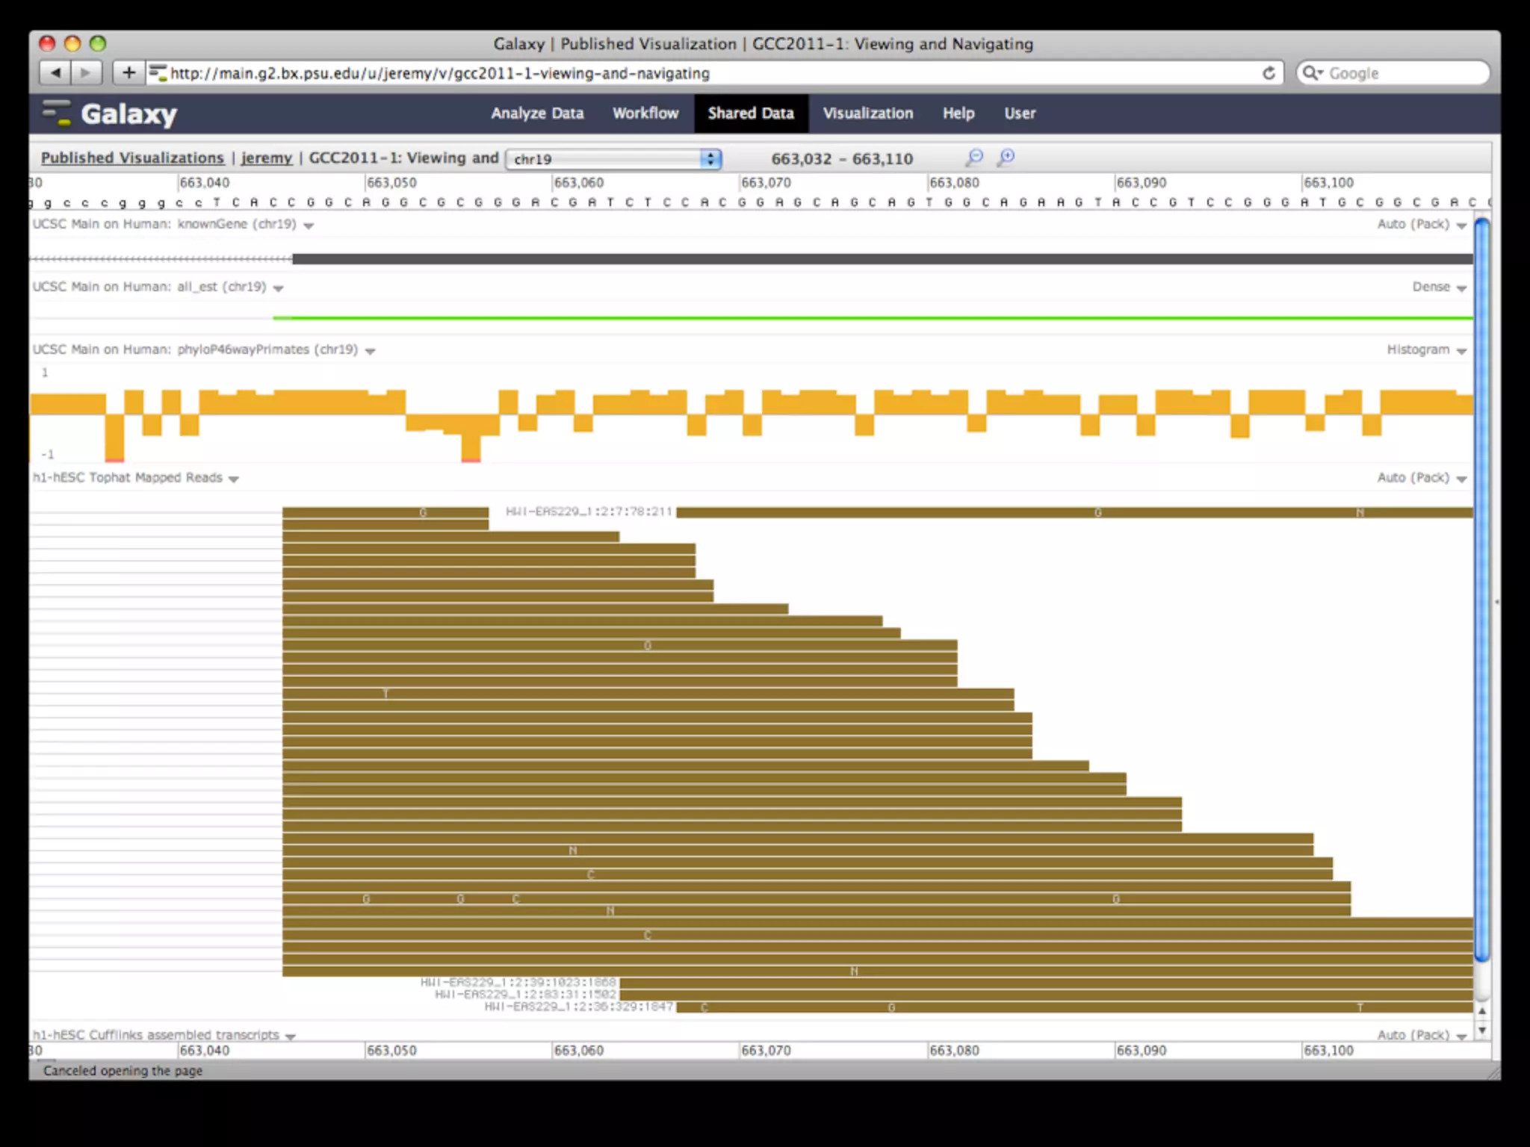Click the blue vertical scrollbar thumb
Viewport: 1530px width, 1147px height.
pos(1482,590)
